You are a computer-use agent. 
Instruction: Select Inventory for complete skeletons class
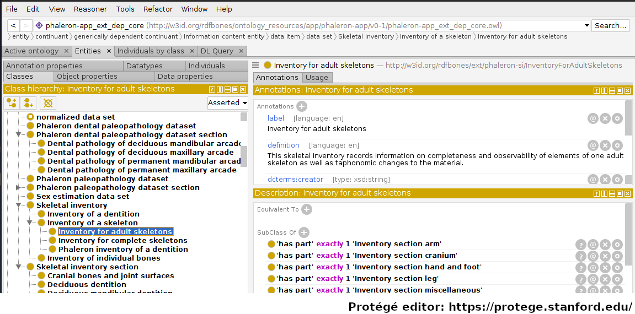pyautogui.click(x=122, y=241)
